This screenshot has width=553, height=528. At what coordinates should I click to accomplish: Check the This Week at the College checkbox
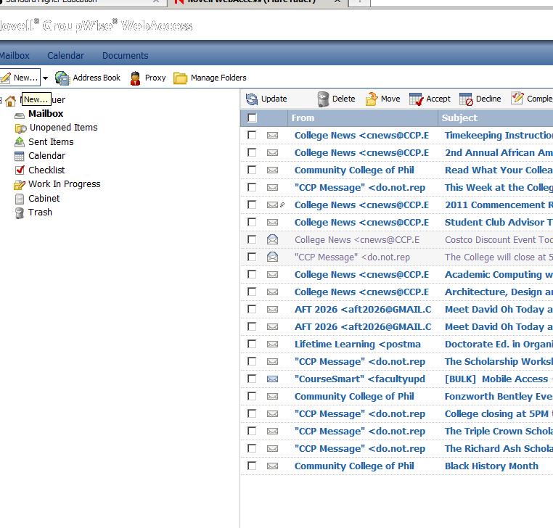[x=252, y=187]
